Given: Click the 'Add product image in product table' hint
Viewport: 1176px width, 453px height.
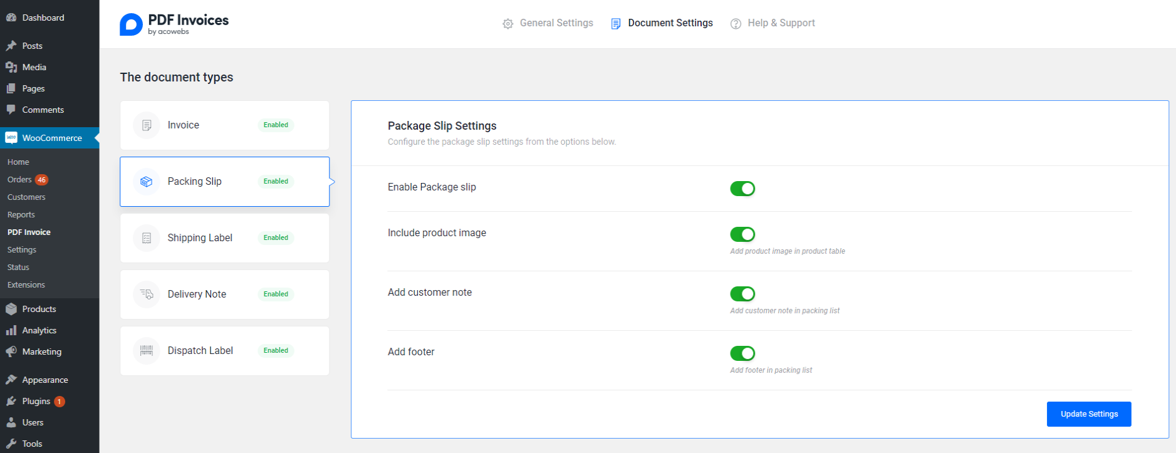Looking at the screenshot, I should pos(788,251).
